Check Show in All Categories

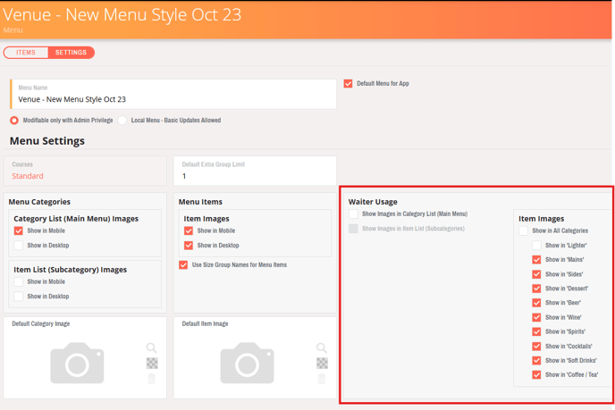[524, 231]
